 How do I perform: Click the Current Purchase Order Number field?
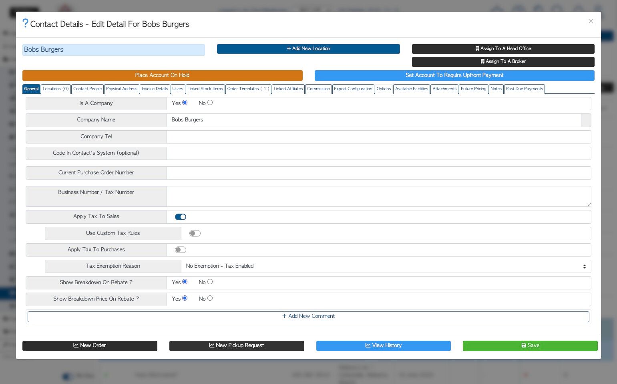379,173
